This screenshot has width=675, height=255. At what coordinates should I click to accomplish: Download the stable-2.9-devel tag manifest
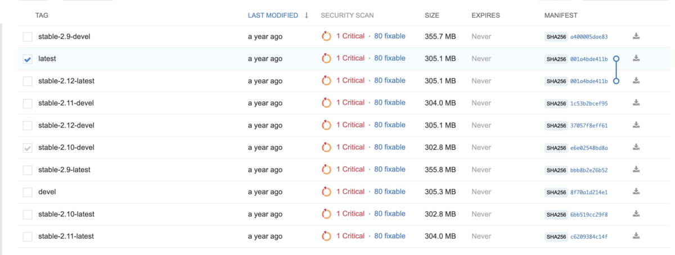point(636,37)
